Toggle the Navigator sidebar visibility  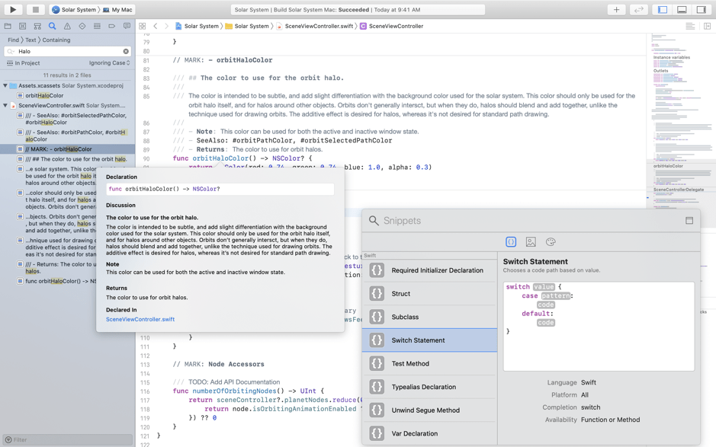[x=661, y=9]
